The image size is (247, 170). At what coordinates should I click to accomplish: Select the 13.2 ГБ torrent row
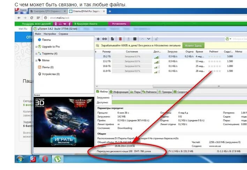click(x=171, y=61)
